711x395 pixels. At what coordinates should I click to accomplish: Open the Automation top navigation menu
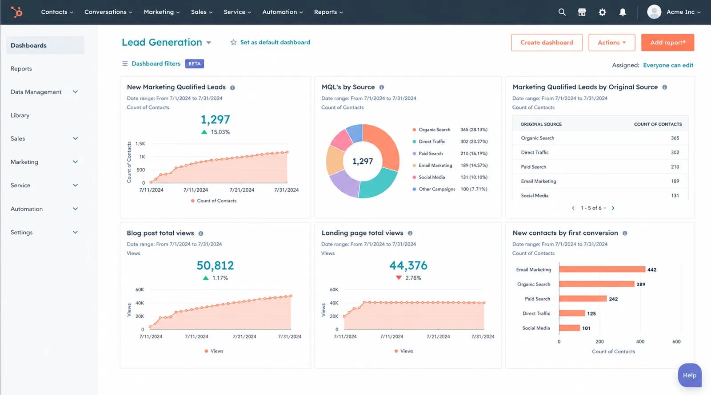(x=283, y=12)
